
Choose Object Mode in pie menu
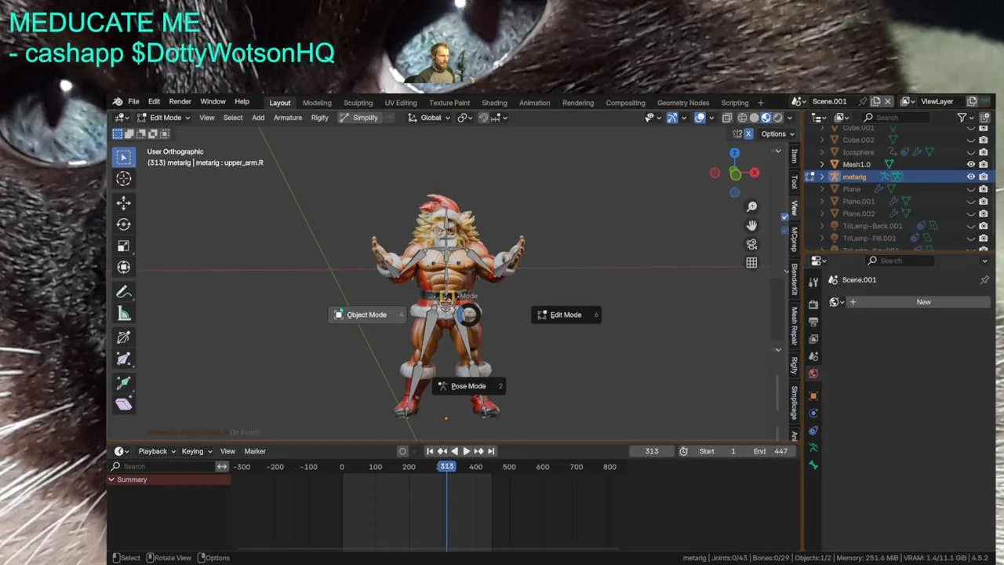tap(367, 315)
